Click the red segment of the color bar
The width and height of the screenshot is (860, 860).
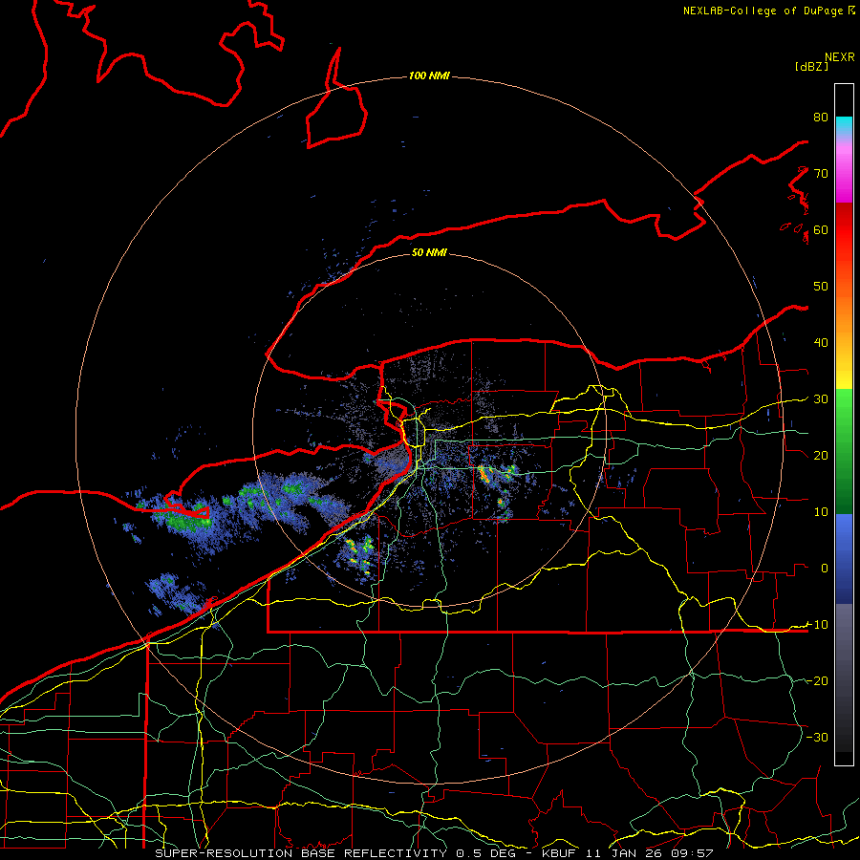pyautogui.click(x=844, y=230)
